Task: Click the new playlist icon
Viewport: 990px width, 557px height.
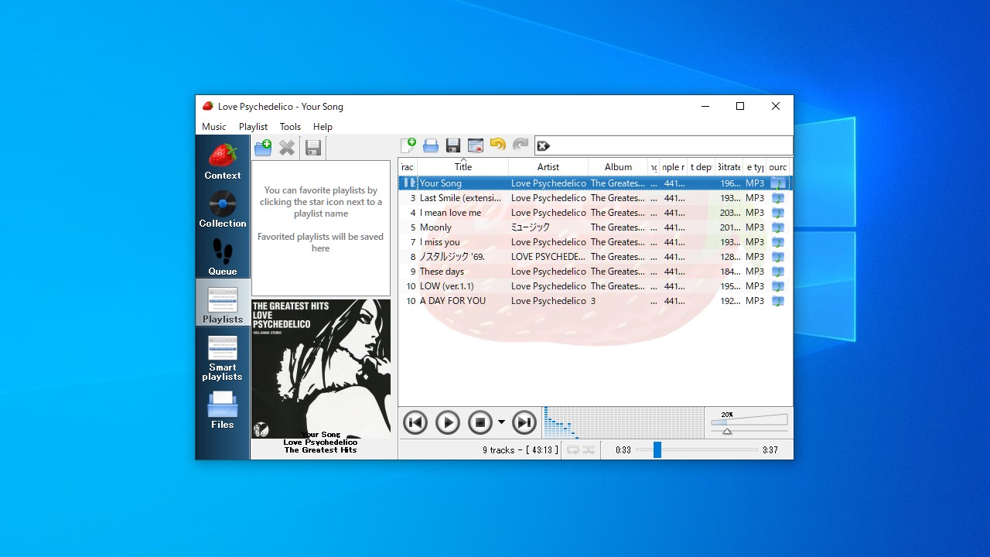Action: click(408, 145)
